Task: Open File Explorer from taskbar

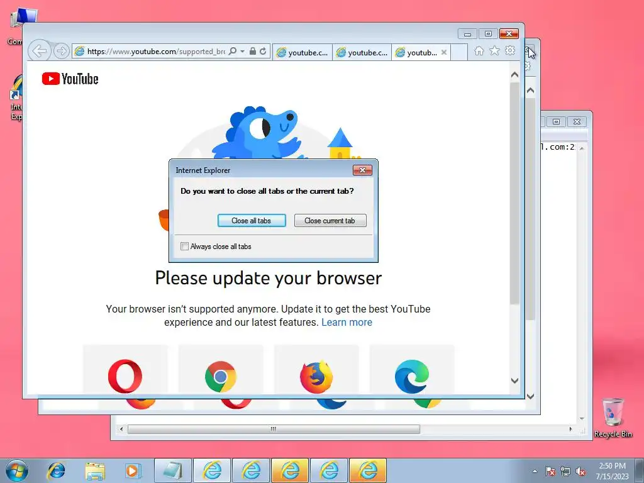Action: point(95,470)
